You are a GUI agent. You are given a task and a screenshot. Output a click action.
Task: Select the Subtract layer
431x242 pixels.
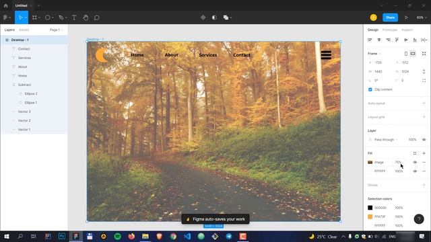pyautogui.click(x=24, y=85)
